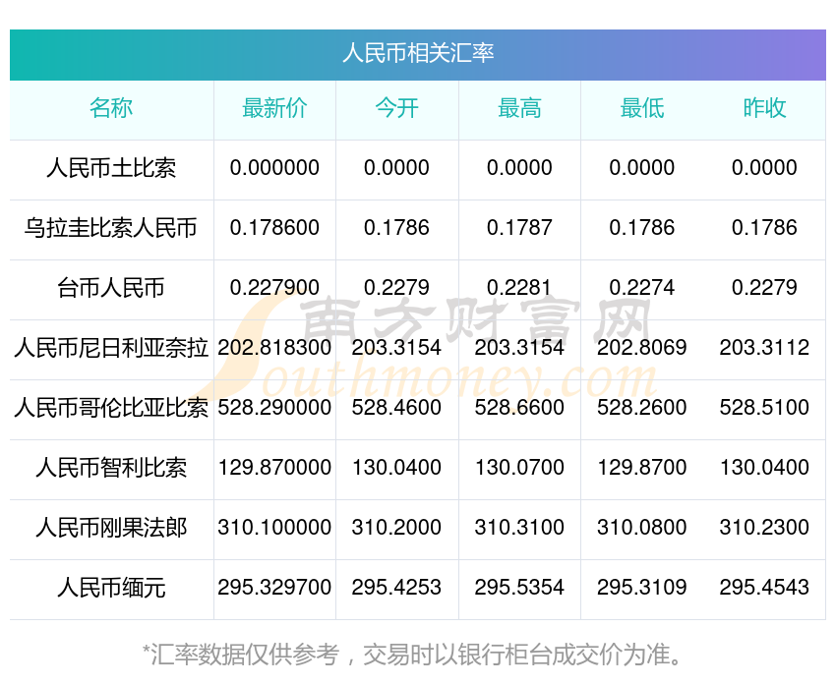Click the 最新价 column header

click(x=274, y=108)
